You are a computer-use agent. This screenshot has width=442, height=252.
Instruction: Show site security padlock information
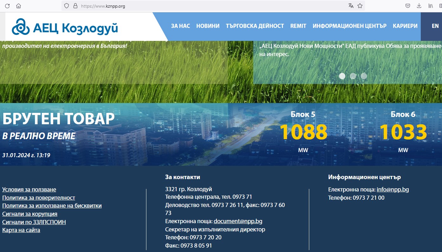point(75,6)
